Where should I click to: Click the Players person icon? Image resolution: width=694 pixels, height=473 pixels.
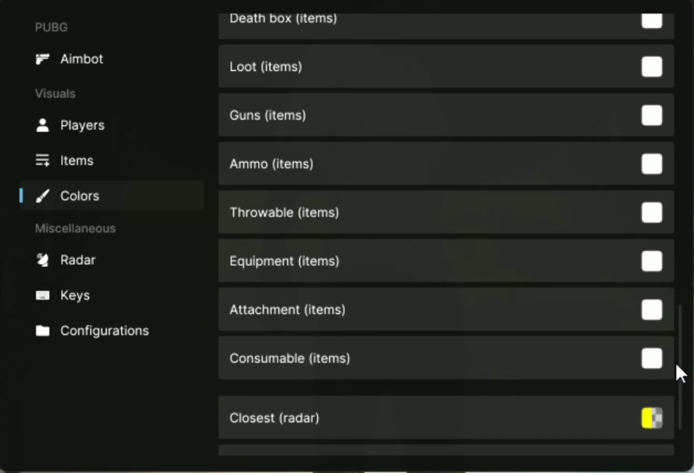click(x=43, y=125)
